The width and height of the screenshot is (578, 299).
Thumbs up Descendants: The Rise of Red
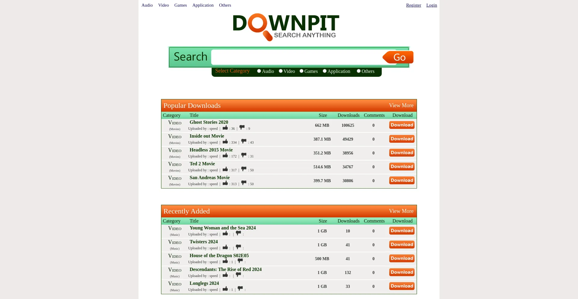pyautogui.click(x=225, y=275)
